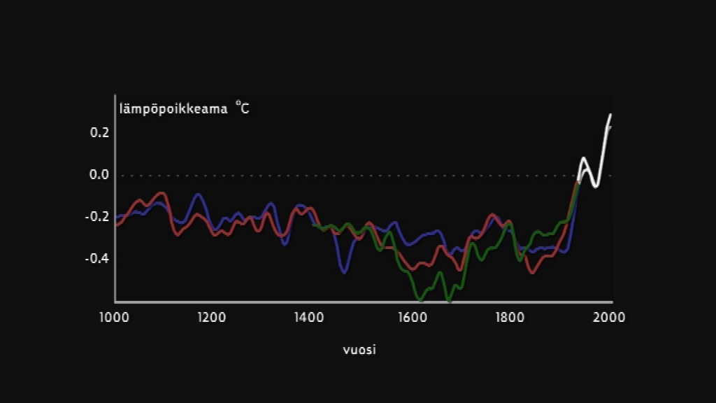Click the -0.2 y-axis tick label
Image resolution: width=716 pixels, height=403 pixels.
click(98, 217)
